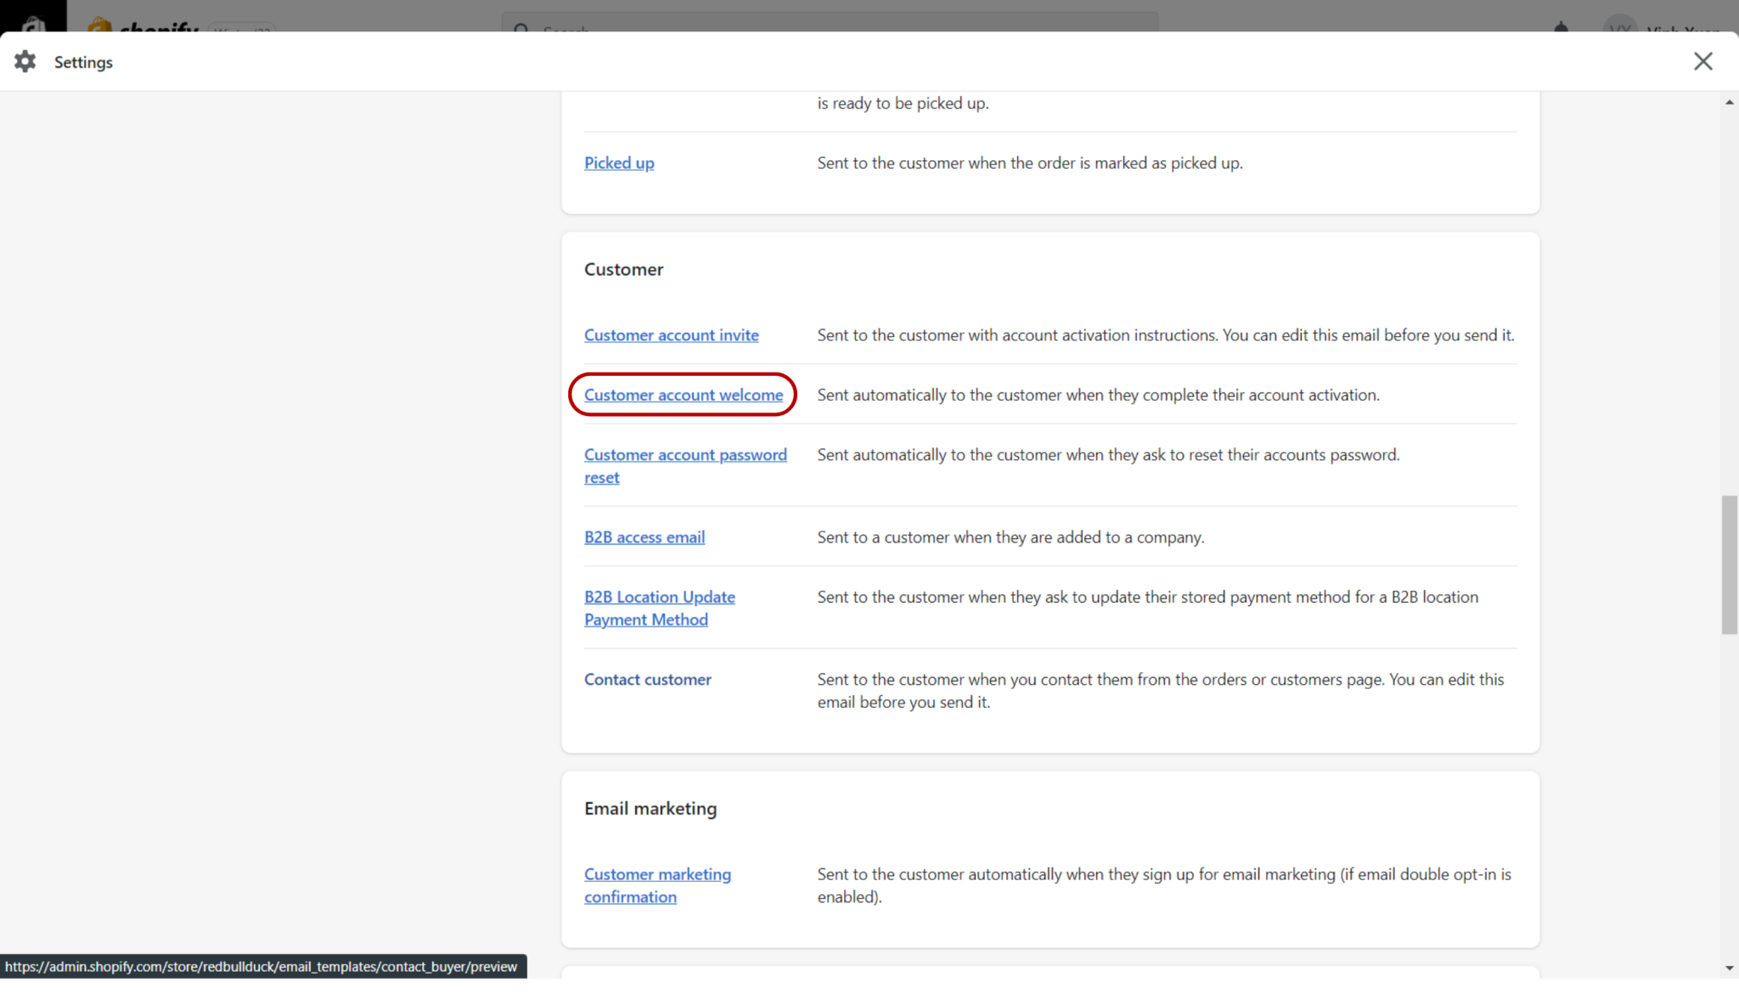Open the circled Customer account welcome link

click(x=683, y=395)
